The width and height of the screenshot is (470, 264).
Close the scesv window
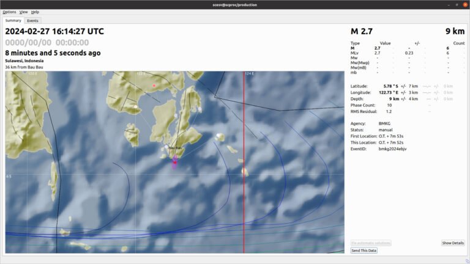(465, 4)
